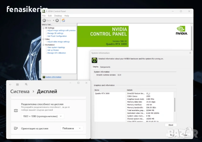
Task: Click the info icon in System Information
Action: [94, 60]
